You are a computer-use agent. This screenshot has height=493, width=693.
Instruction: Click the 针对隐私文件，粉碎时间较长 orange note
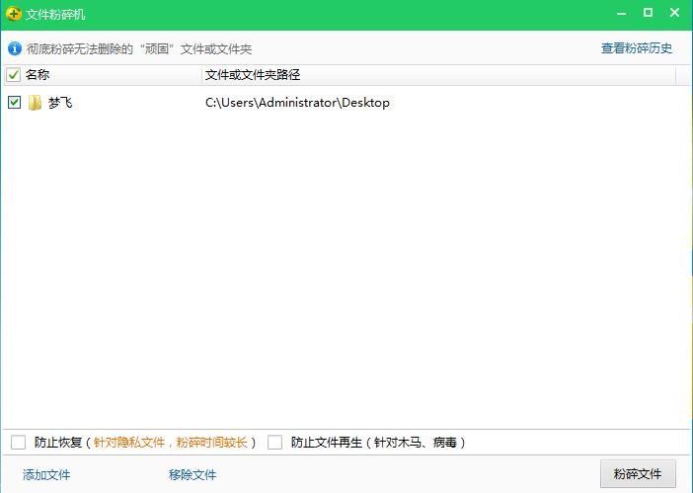point(170,443)
